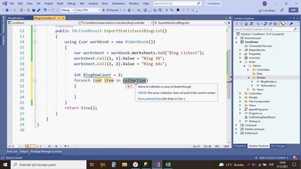Click the Save All icon
The height and width of the screenshot is (169, 301).
[x=39, y=10]
